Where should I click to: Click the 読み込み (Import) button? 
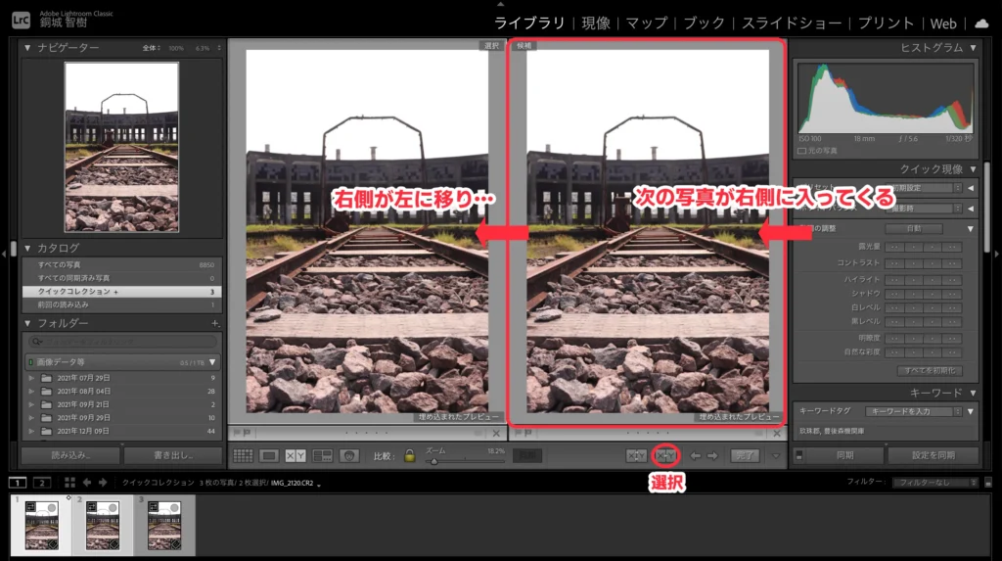[x=70, y=455]
